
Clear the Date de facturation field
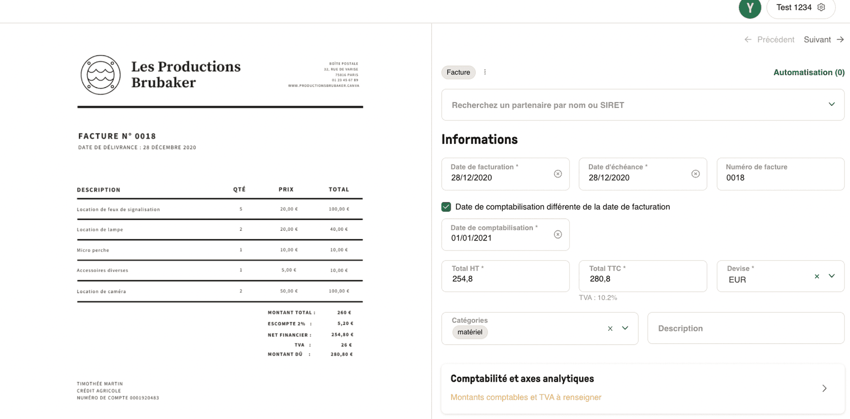557,174
